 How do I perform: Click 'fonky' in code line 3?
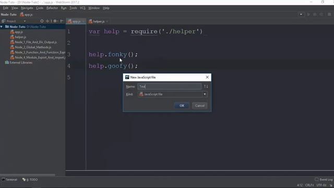[x=117, y=54]
